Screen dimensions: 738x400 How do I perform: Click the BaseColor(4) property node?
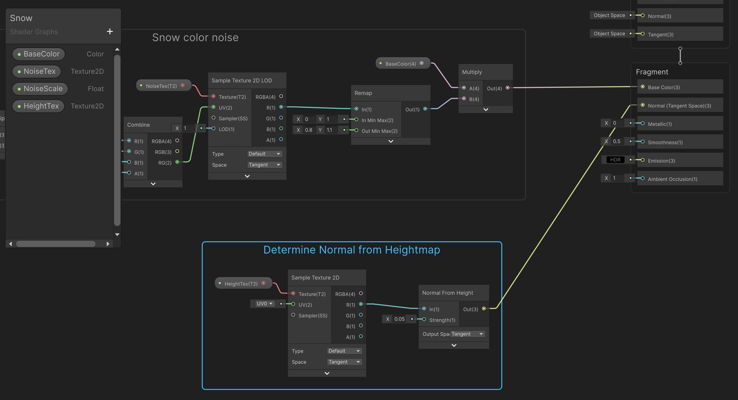[400, 64]
